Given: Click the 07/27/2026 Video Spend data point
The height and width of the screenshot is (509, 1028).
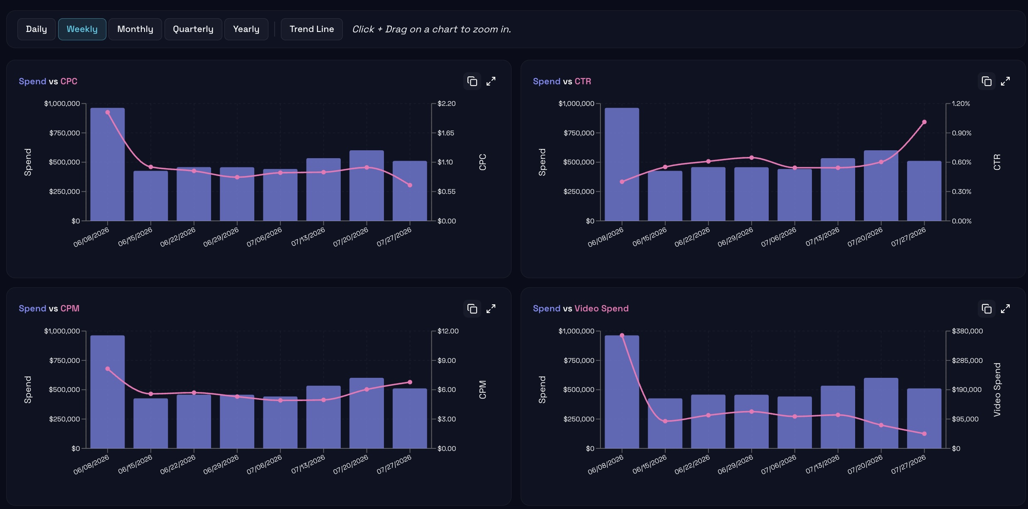Looking at the screenshot, I should 924,434.
